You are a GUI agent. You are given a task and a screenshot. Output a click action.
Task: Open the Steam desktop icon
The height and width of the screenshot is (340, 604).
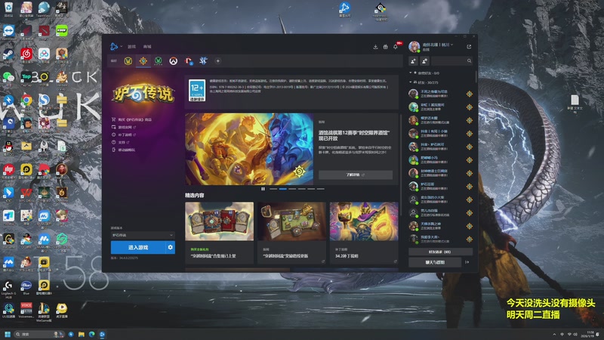8,55
